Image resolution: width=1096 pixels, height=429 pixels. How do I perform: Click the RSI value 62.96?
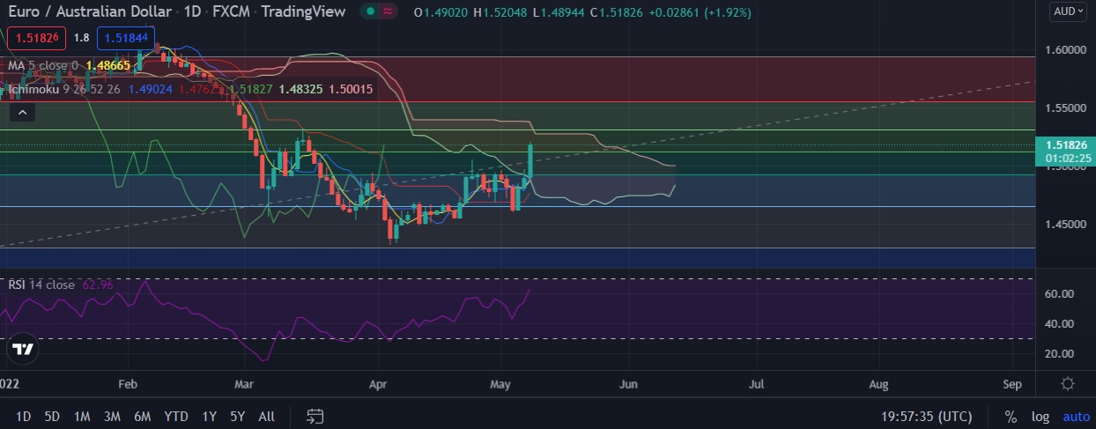(x=97, y=285)
